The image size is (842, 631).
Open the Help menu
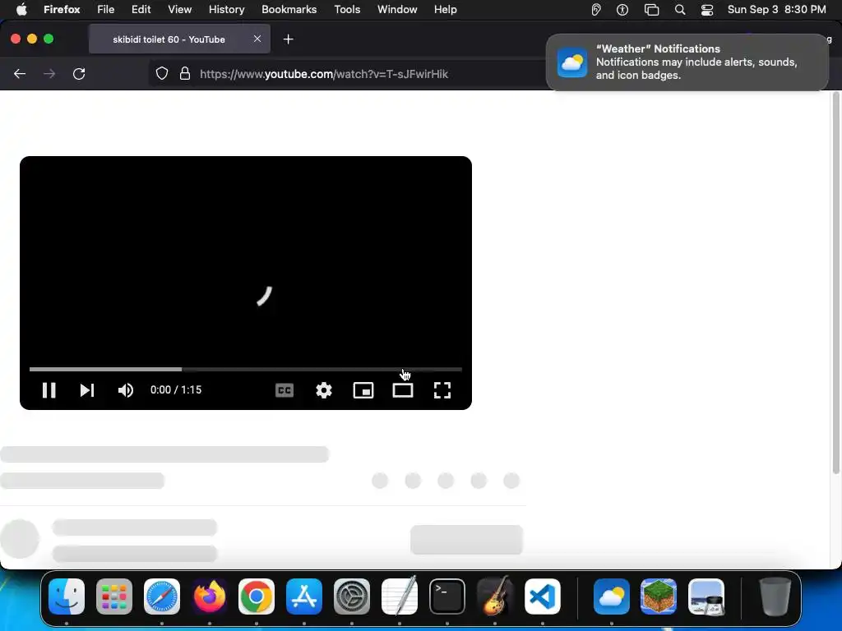(445, 10)
